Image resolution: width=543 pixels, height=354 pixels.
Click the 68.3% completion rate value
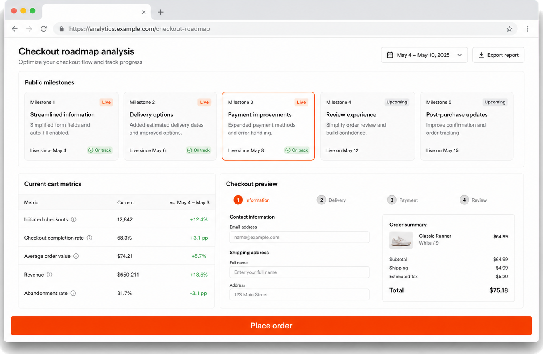click(124, 238)
